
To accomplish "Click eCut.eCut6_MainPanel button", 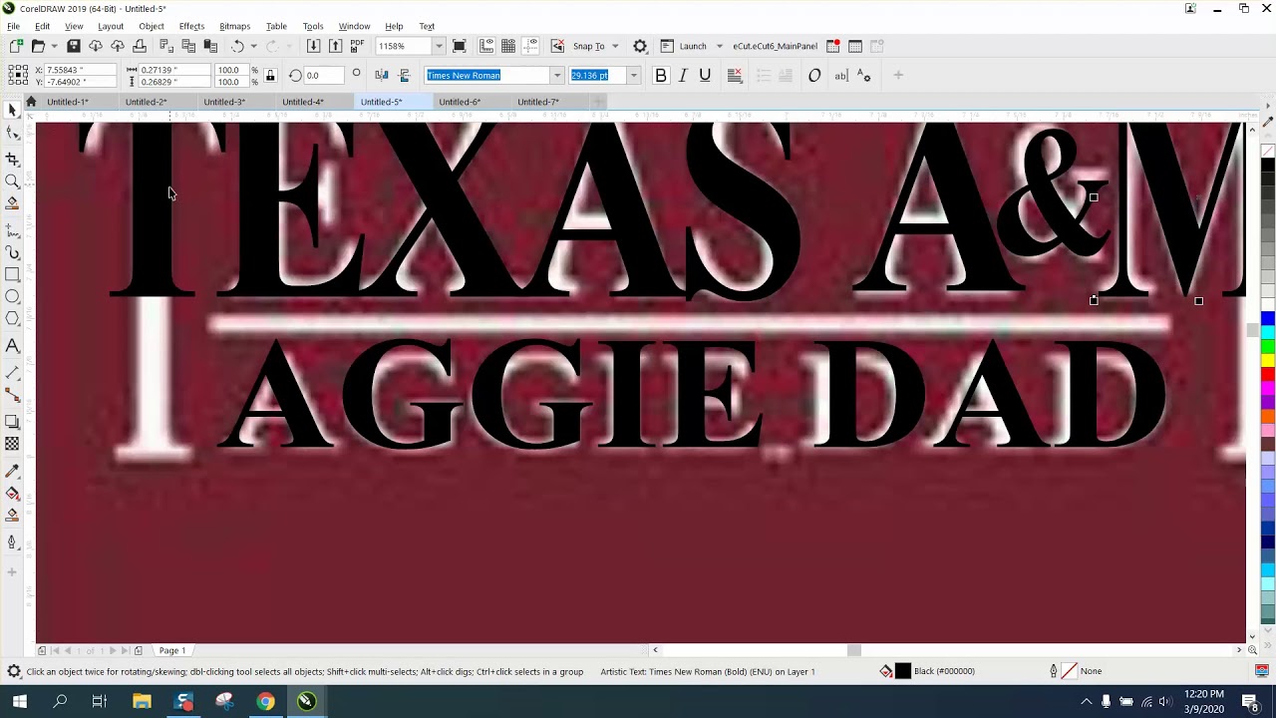I will point(775,46).
